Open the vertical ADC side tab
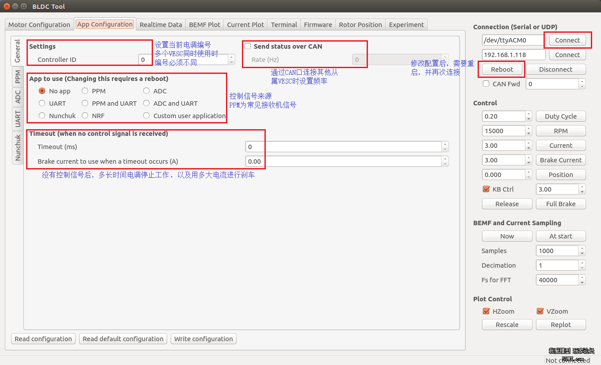The image size is (601, 365). tap(18, 97)
